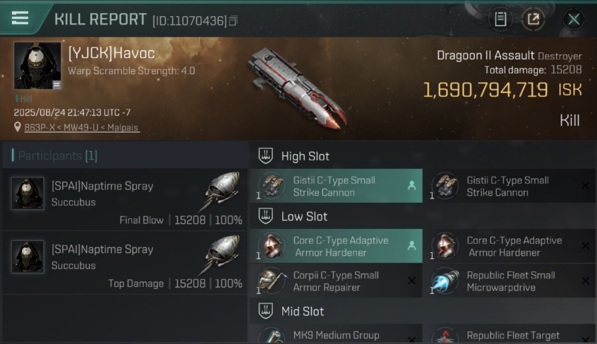Click the Dragoon II Assault ship image
The height and width of the screenshot is (344, 597).
pos(297,87)
